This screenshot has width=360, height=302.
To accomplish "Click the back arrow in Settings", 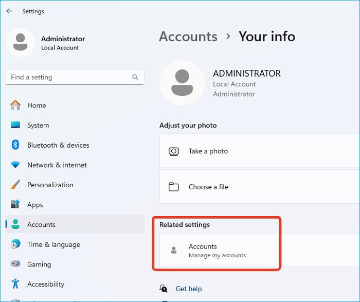I will pos(9,11).
